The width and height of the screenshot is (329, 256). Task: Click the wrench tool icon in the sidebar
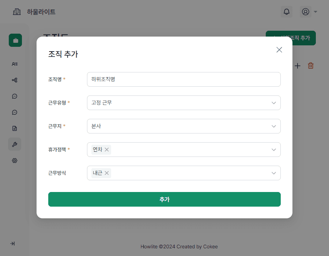pyautogui.click(x=14, y=144)
